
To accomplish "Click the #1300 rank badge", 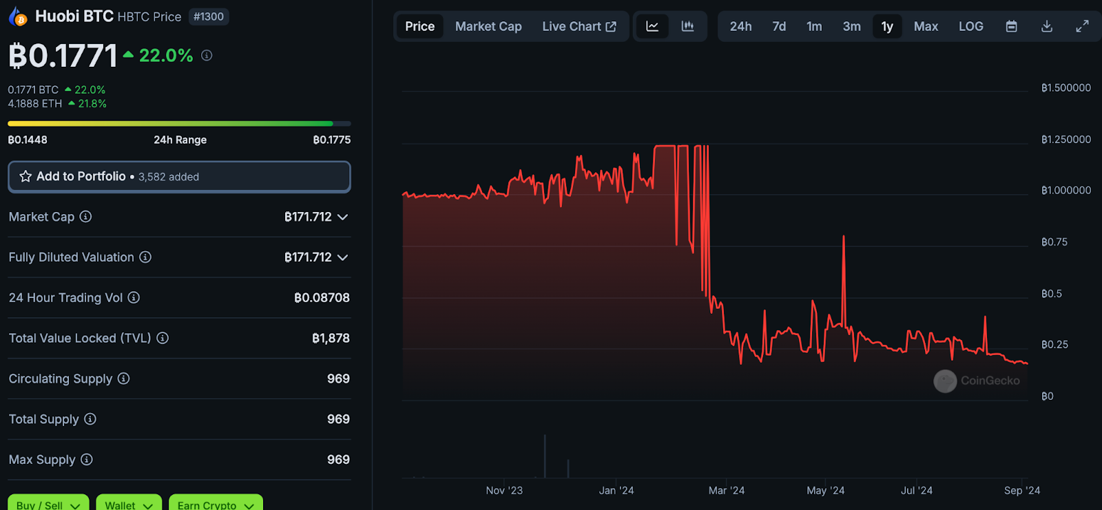I will (x=209, y=17).
